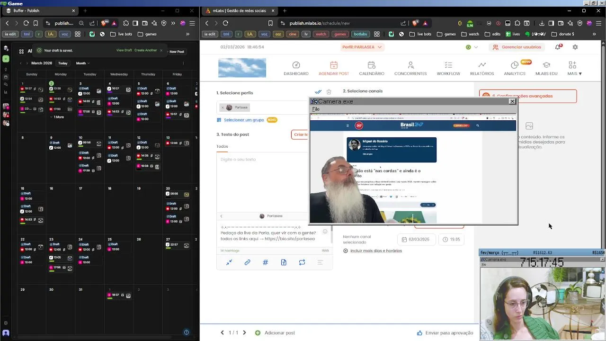This screenshot has width=606, height=341.
Task: Click the trash icon beside Selecione perfis
Action: click(x=329, y=92)
